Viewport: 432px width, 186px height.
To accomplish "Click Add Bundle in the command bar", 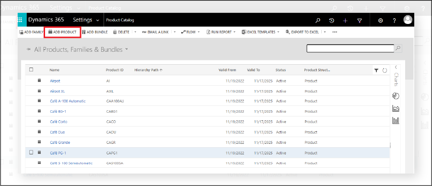I will [x=95, y=32].
